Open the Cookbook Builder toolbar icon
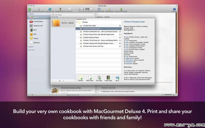Viewport: 205px width, 128px height. click(99, 9)
